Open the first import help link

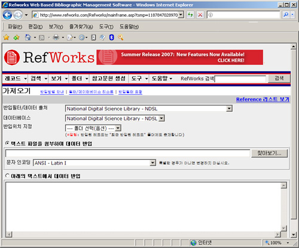point(52,92)
